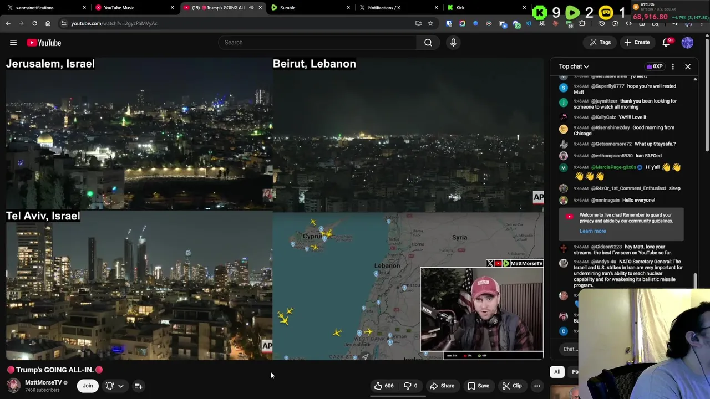
Task: Open MattMorseTV channel avatar
Action: (13, 386)
